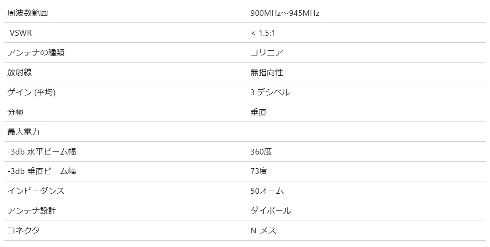
Task: Click the アンテナの種類 label
Action: (36, 52)
